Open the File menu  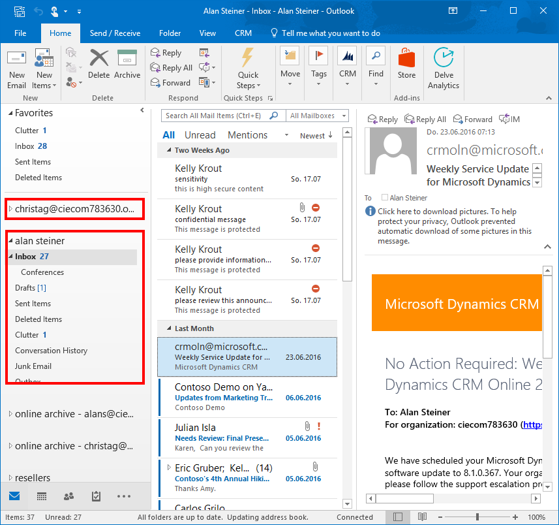20,33
